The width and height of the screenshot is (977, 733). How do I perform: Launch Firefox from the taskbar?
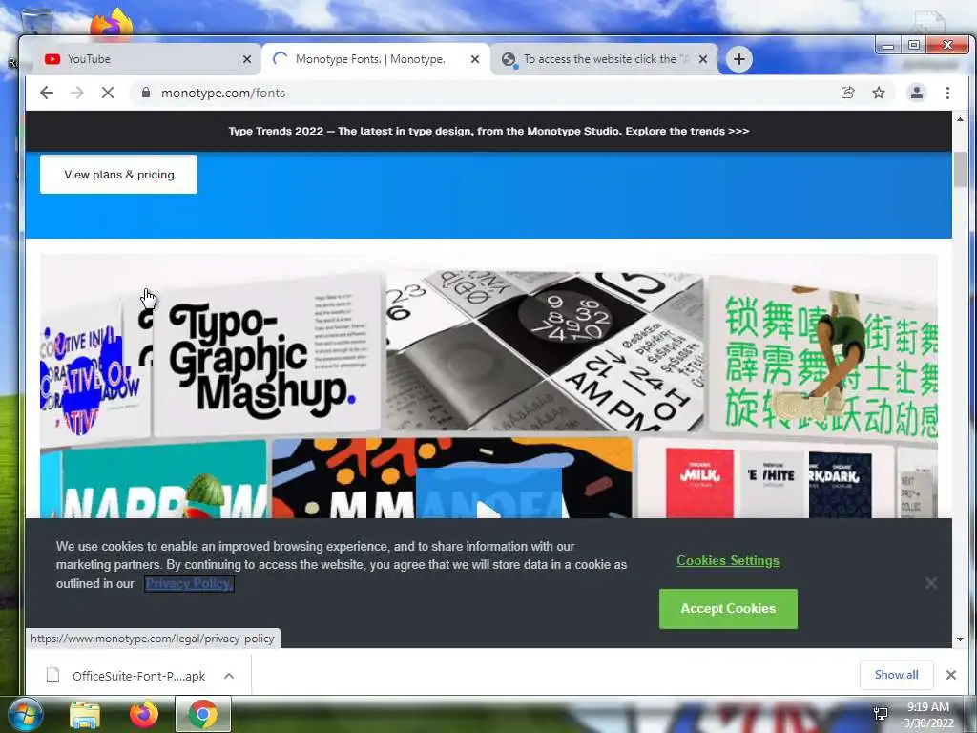pos(144,714)
